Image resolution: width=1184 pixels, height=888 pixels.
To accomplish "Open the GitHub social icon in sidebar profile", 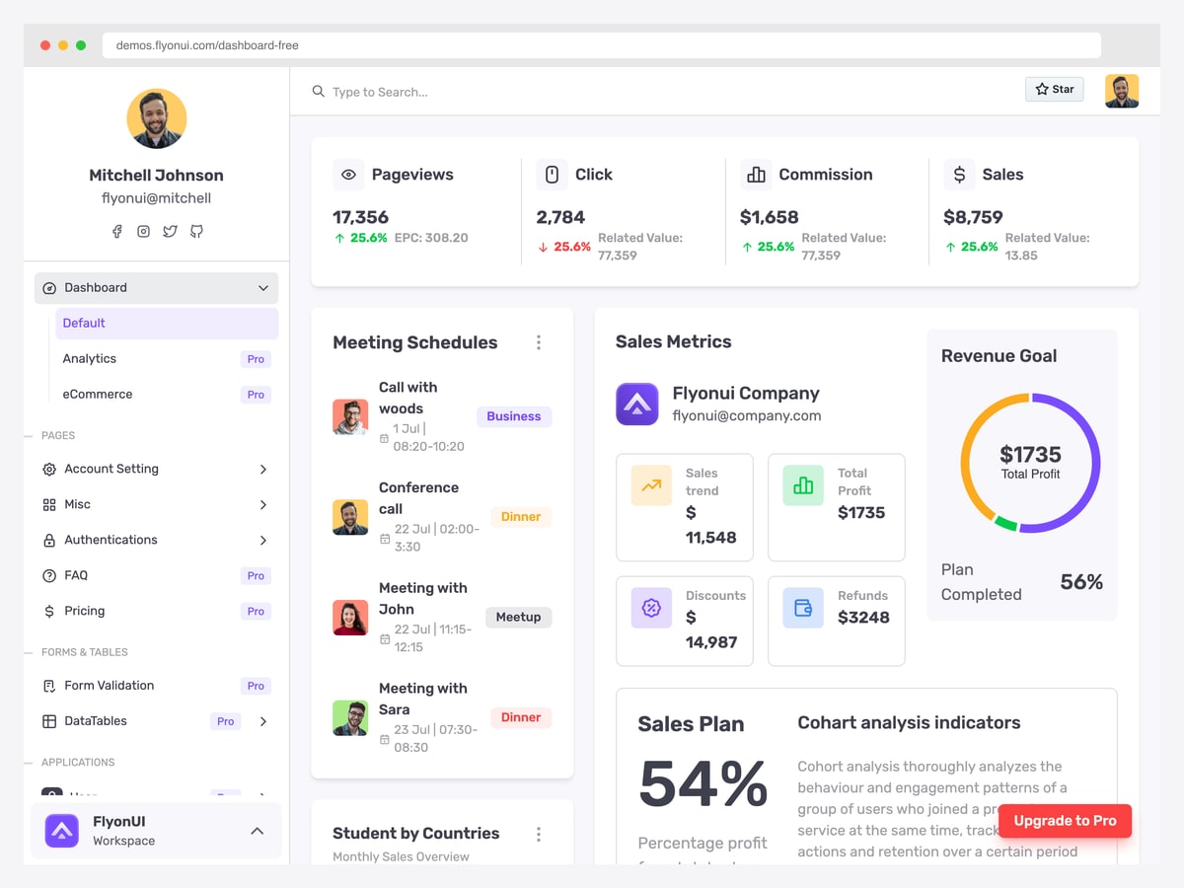I will [196, 231].
